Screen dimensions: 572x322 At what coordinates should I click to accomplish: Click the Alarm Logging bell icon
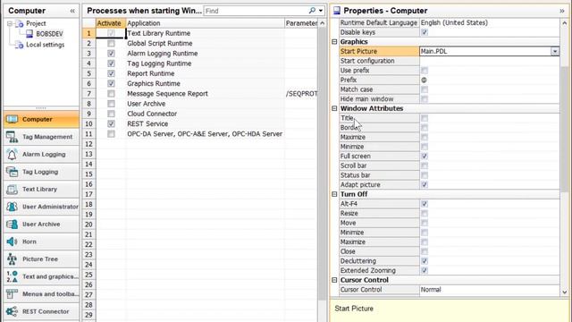pos(12,155)
